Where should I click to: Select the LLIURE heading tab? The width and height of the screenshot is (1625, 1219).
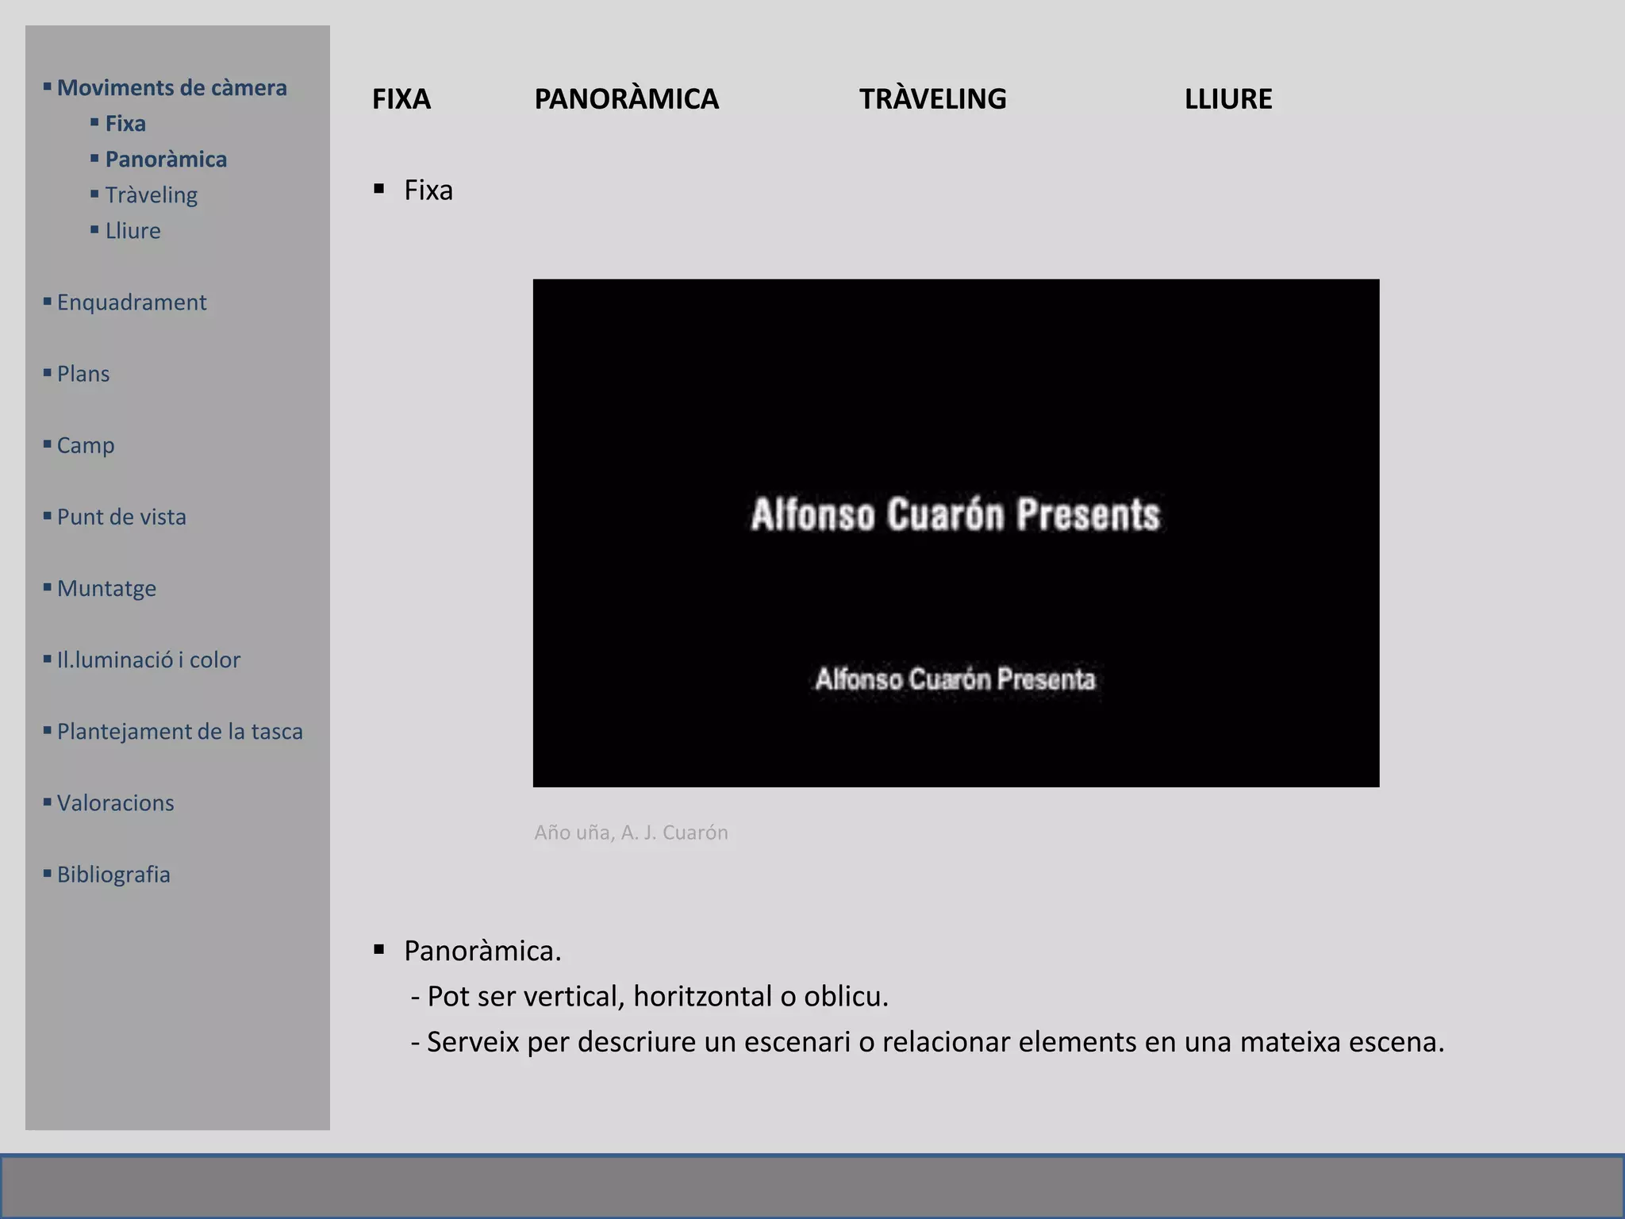coord(1227,99)
